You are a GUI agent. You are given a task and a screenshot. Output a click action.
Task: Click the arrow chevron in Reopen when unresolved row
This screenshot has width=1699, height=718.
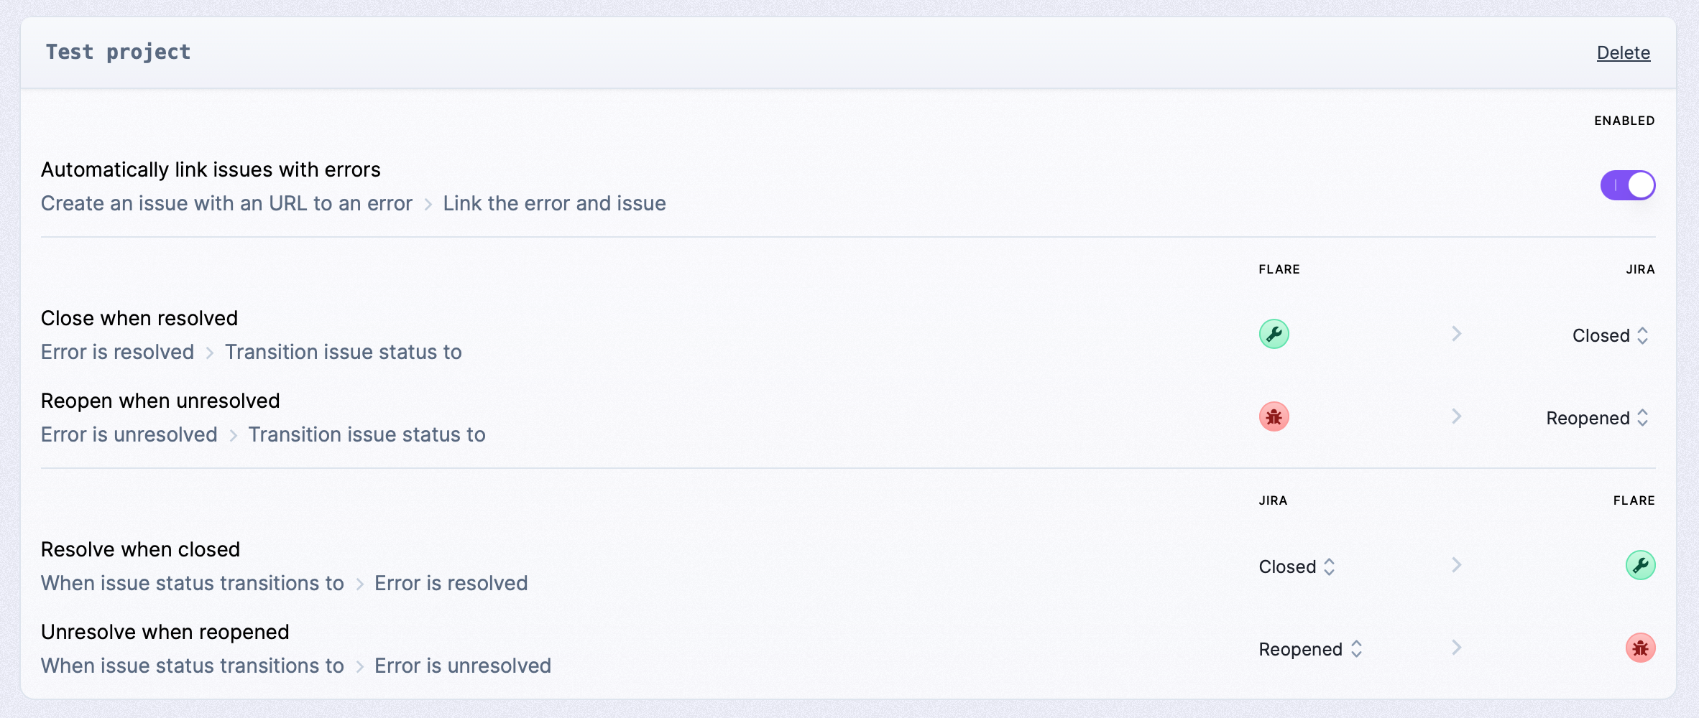coord(1457,416)
